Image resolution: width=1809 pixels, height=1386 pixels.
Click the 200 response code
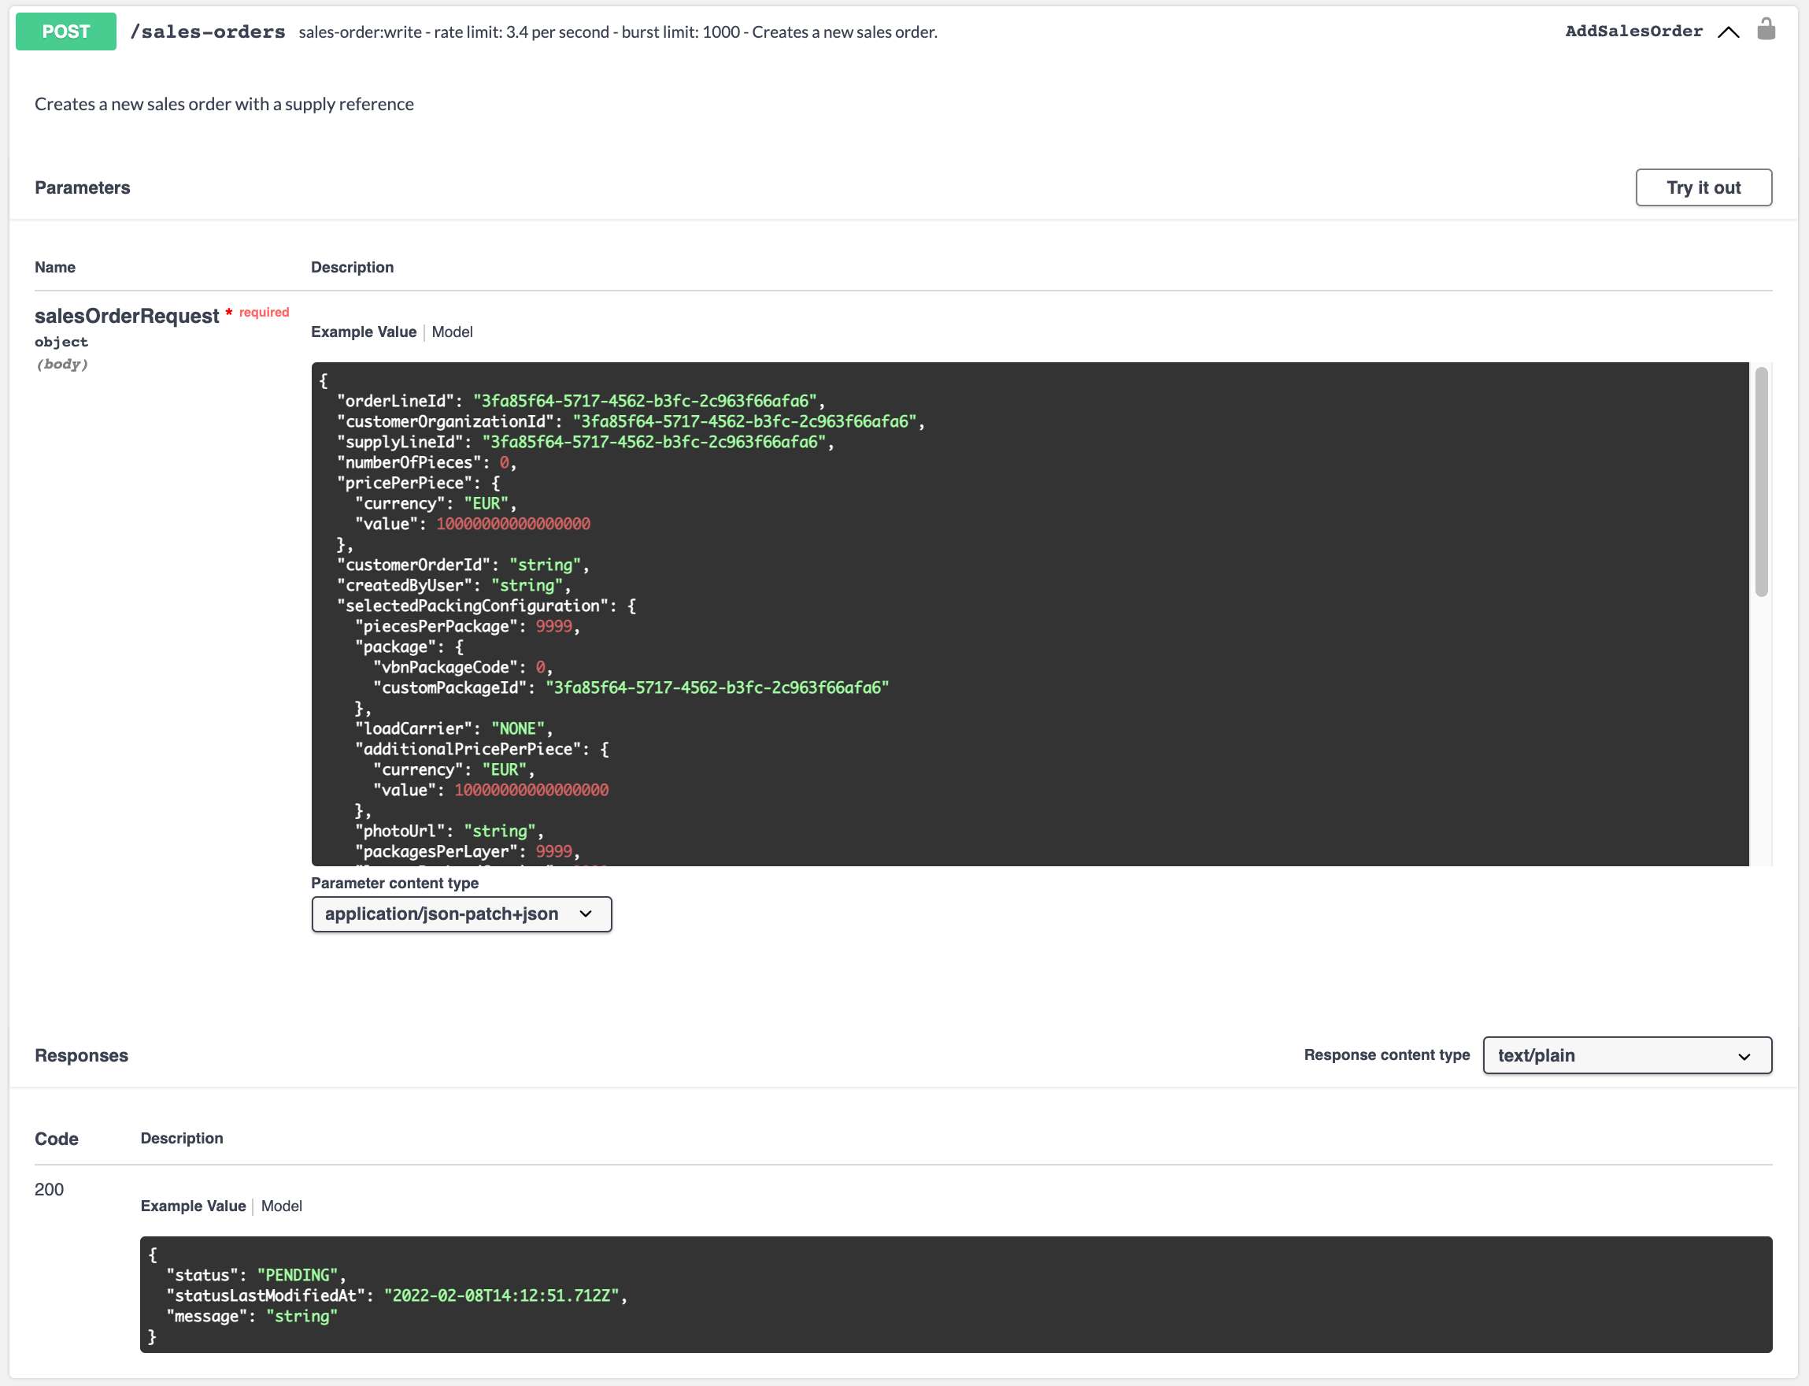click(49, 1189)
